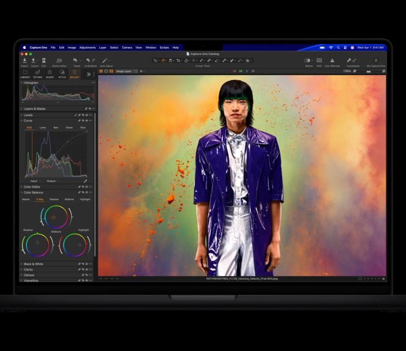406x351 pixels.
Task: Open the Layer menu
Action: (x=103, y=48)
